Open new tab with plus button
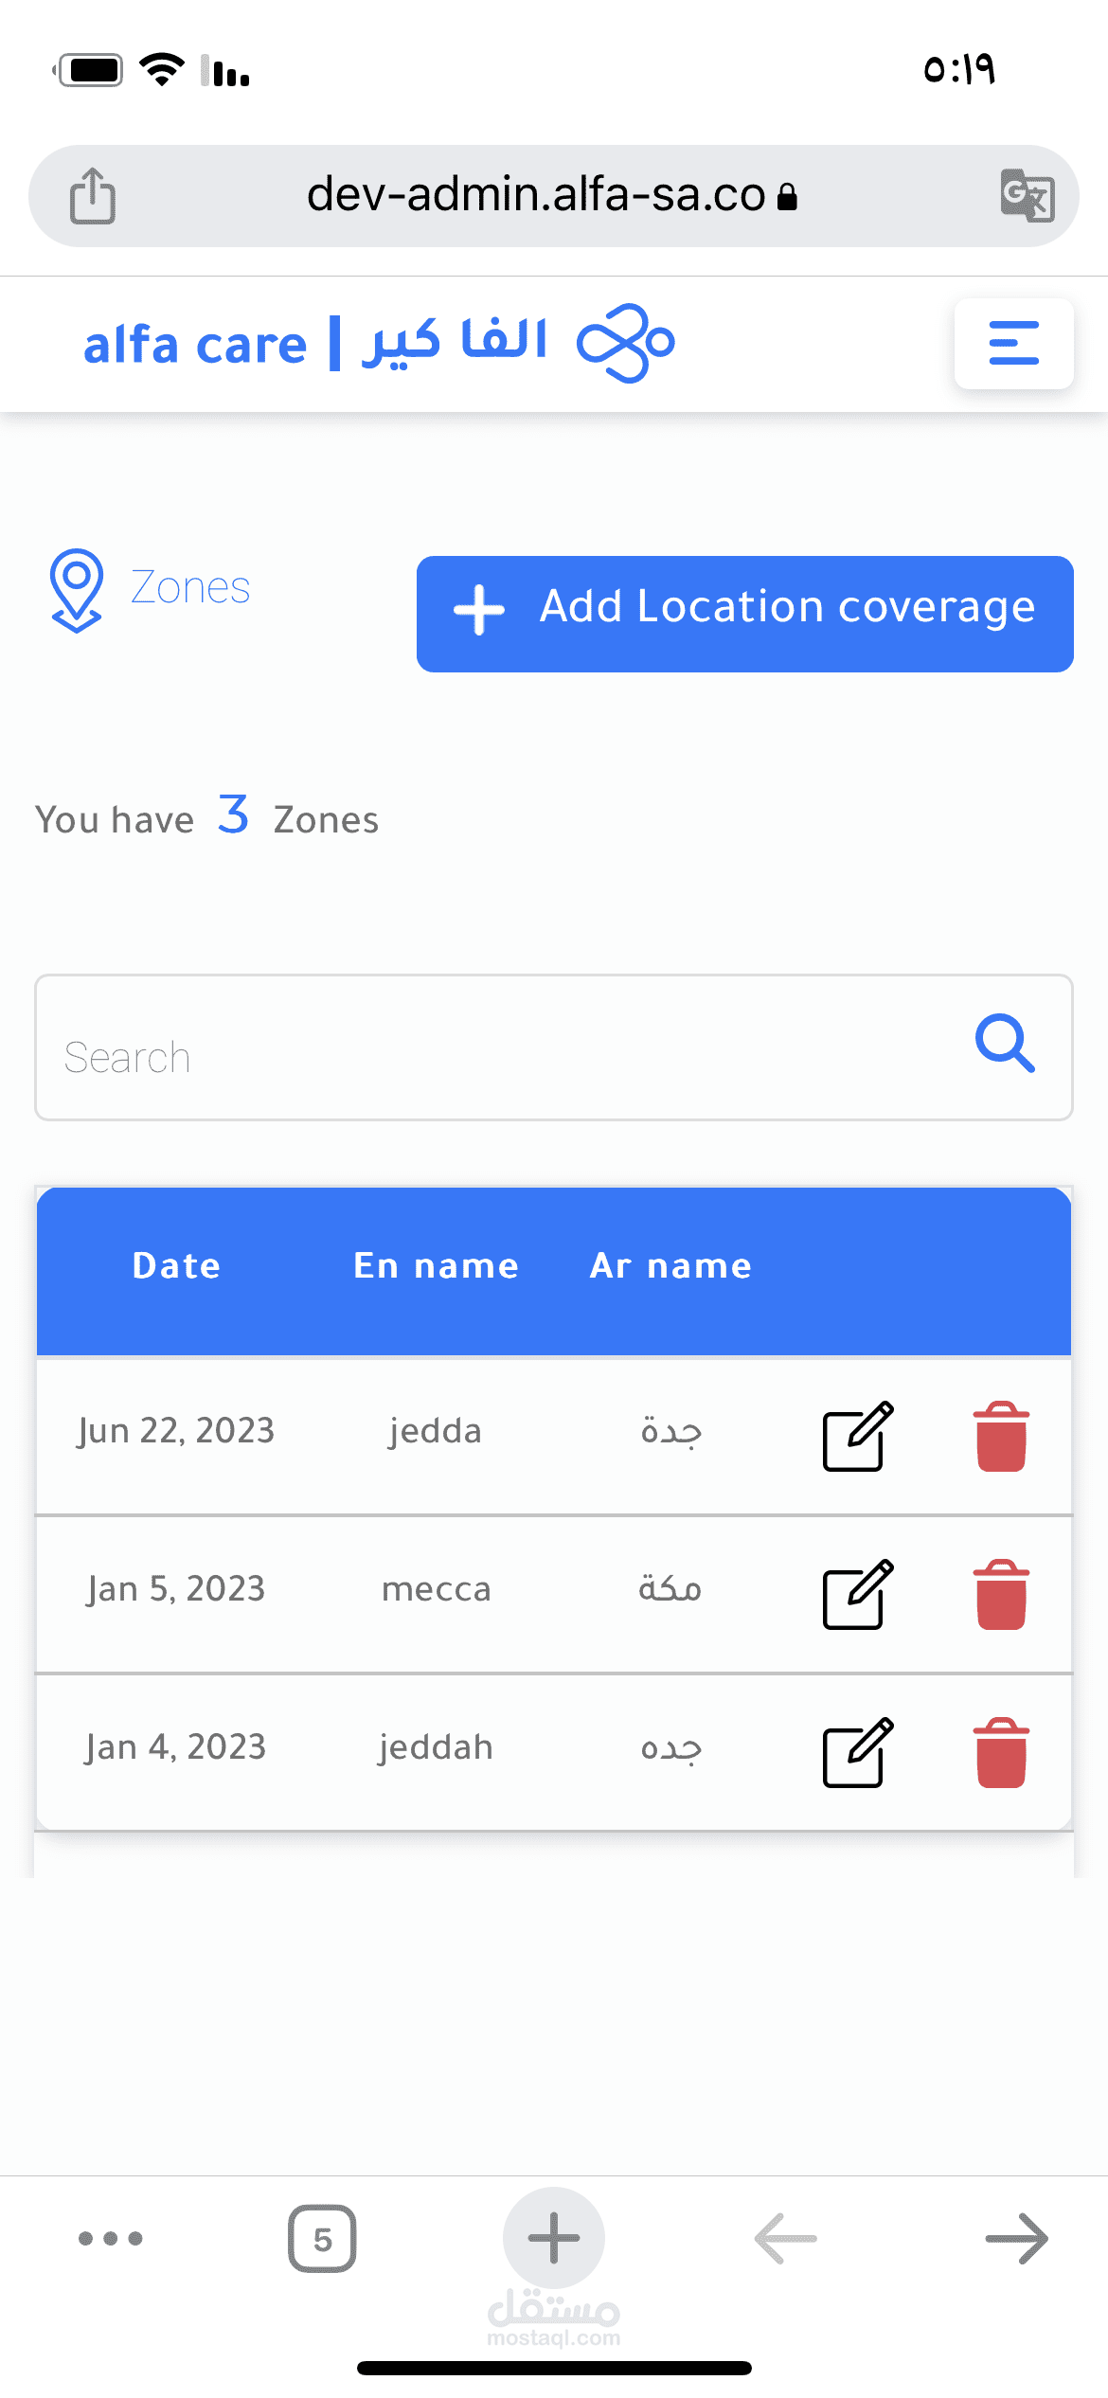 pos(554,2238)
